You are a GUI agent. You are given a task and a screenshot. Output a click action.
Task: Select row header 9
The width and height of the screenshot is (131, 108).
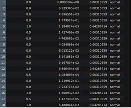point(3,51)
